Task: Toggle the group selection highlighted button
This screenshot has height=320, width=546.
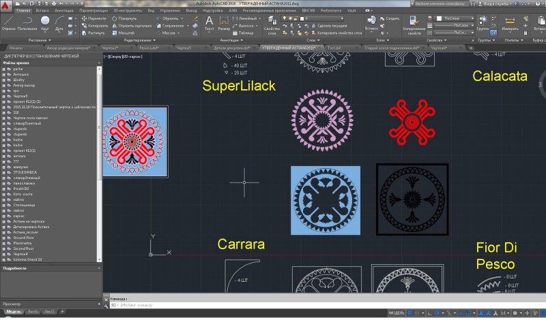Action: [x=493, y=33]
